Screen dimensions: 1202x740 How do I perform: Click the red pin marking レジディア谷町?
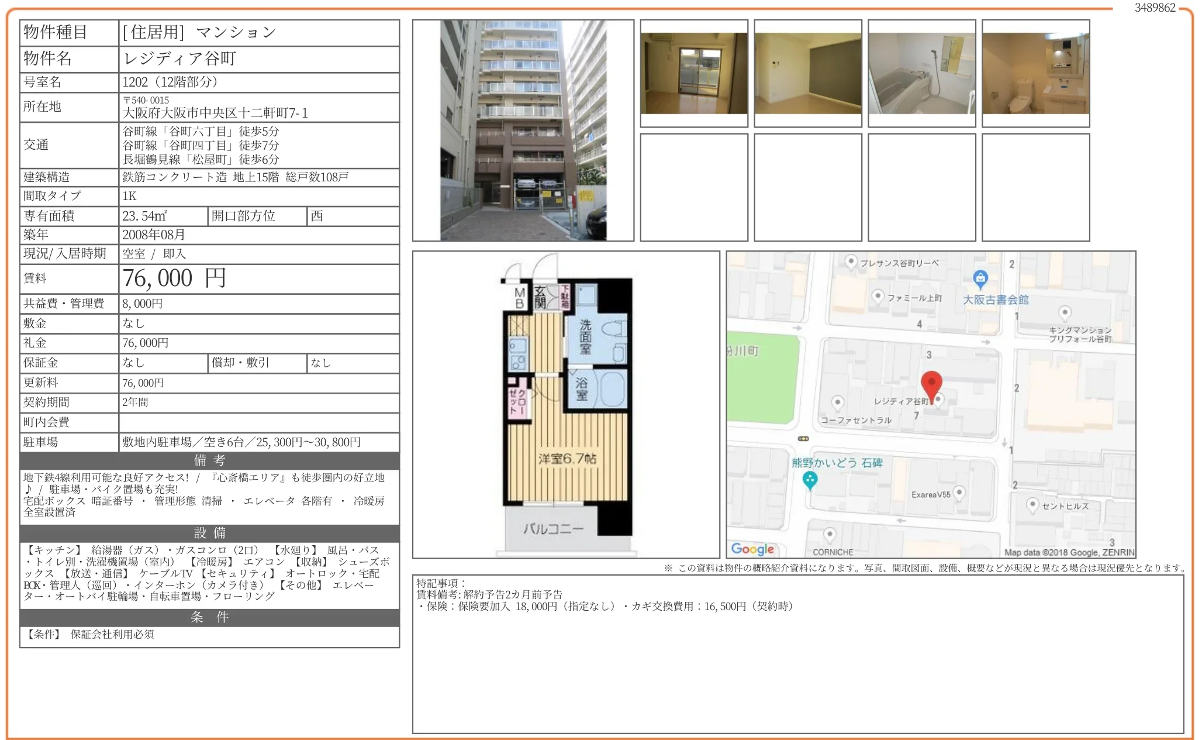tap(932, 384)
